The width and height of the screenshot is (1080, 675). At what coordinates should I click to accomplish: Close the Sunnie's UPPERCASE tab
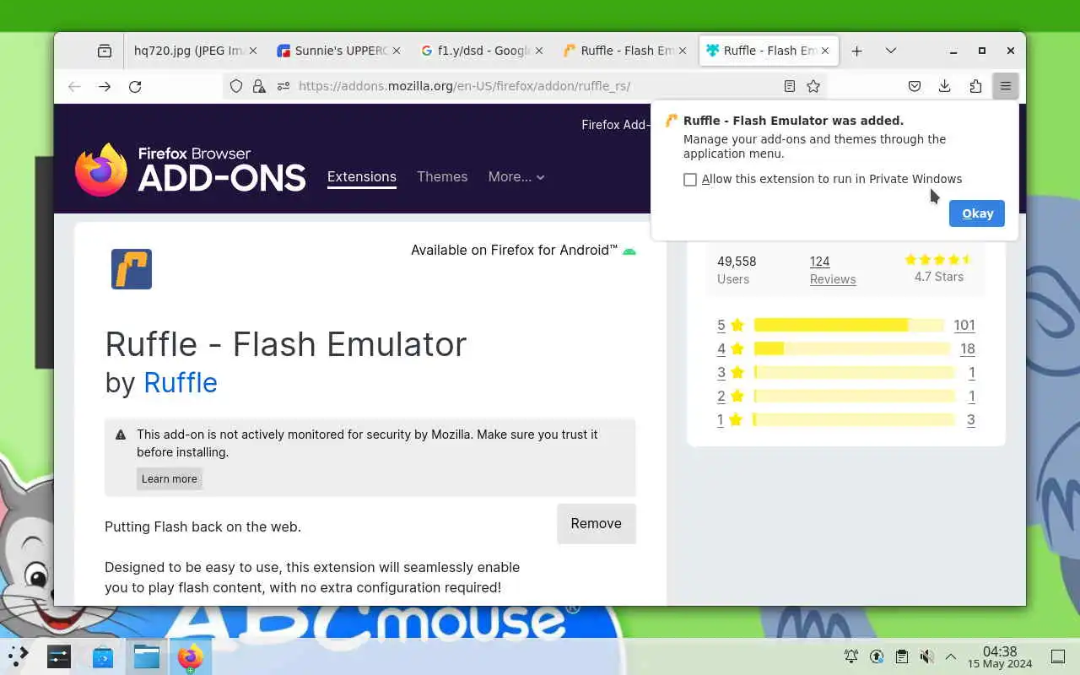coord(397,51)
